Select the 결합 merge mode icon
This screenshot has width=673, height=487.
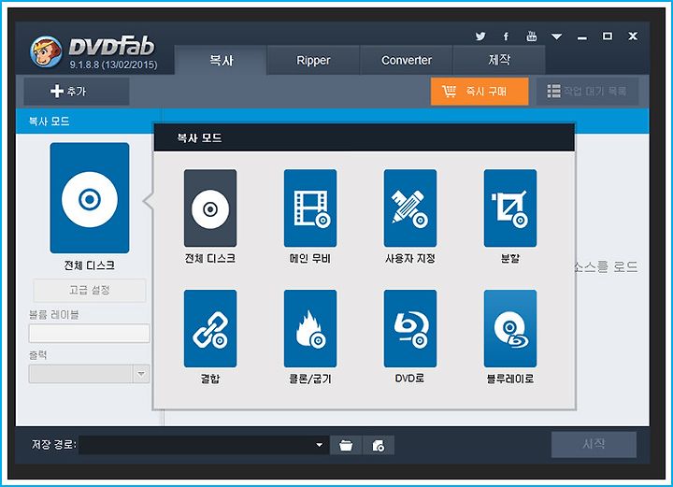pyautogui.click(x=210, y=329)
